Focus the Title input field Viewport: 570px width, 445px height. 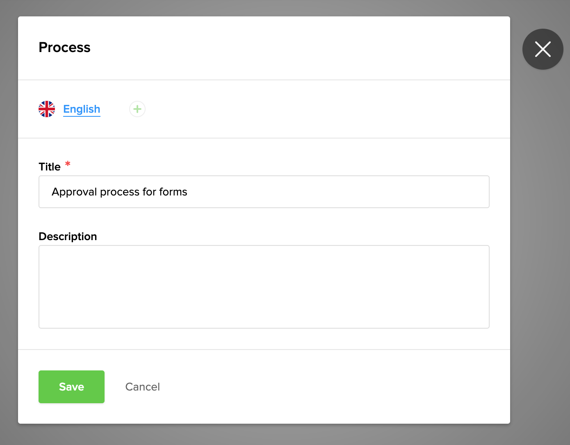click(x=328, y=192)
